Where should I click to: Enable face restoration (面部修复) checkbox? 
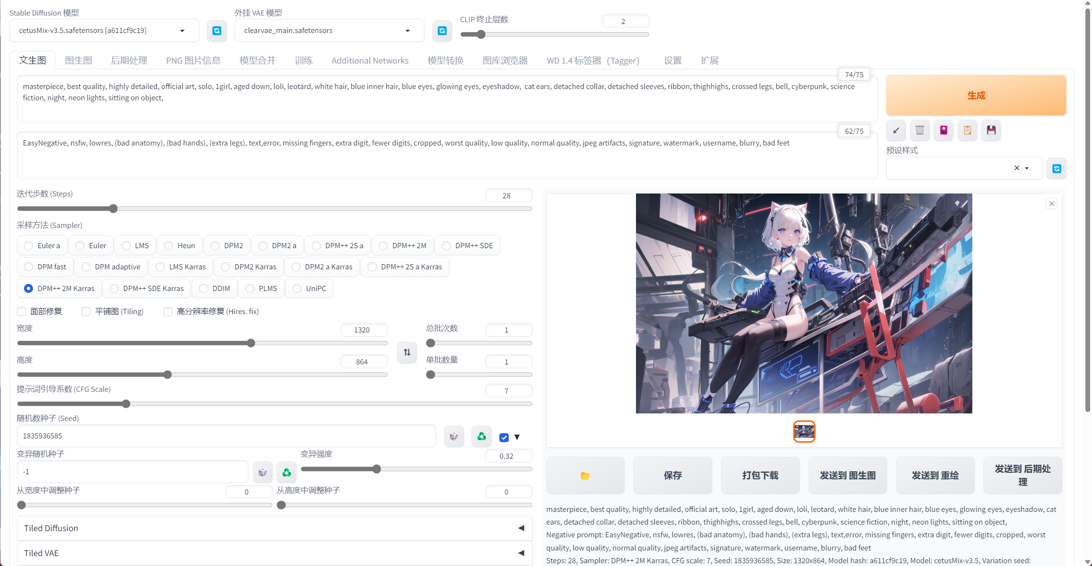[x=22, y=311]
